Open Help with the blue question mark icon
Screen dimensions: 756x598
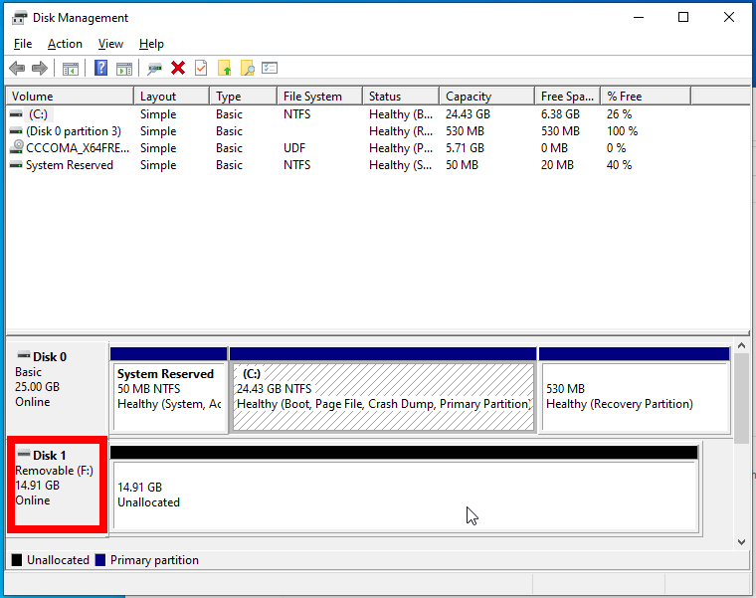(x=100, y=68)
